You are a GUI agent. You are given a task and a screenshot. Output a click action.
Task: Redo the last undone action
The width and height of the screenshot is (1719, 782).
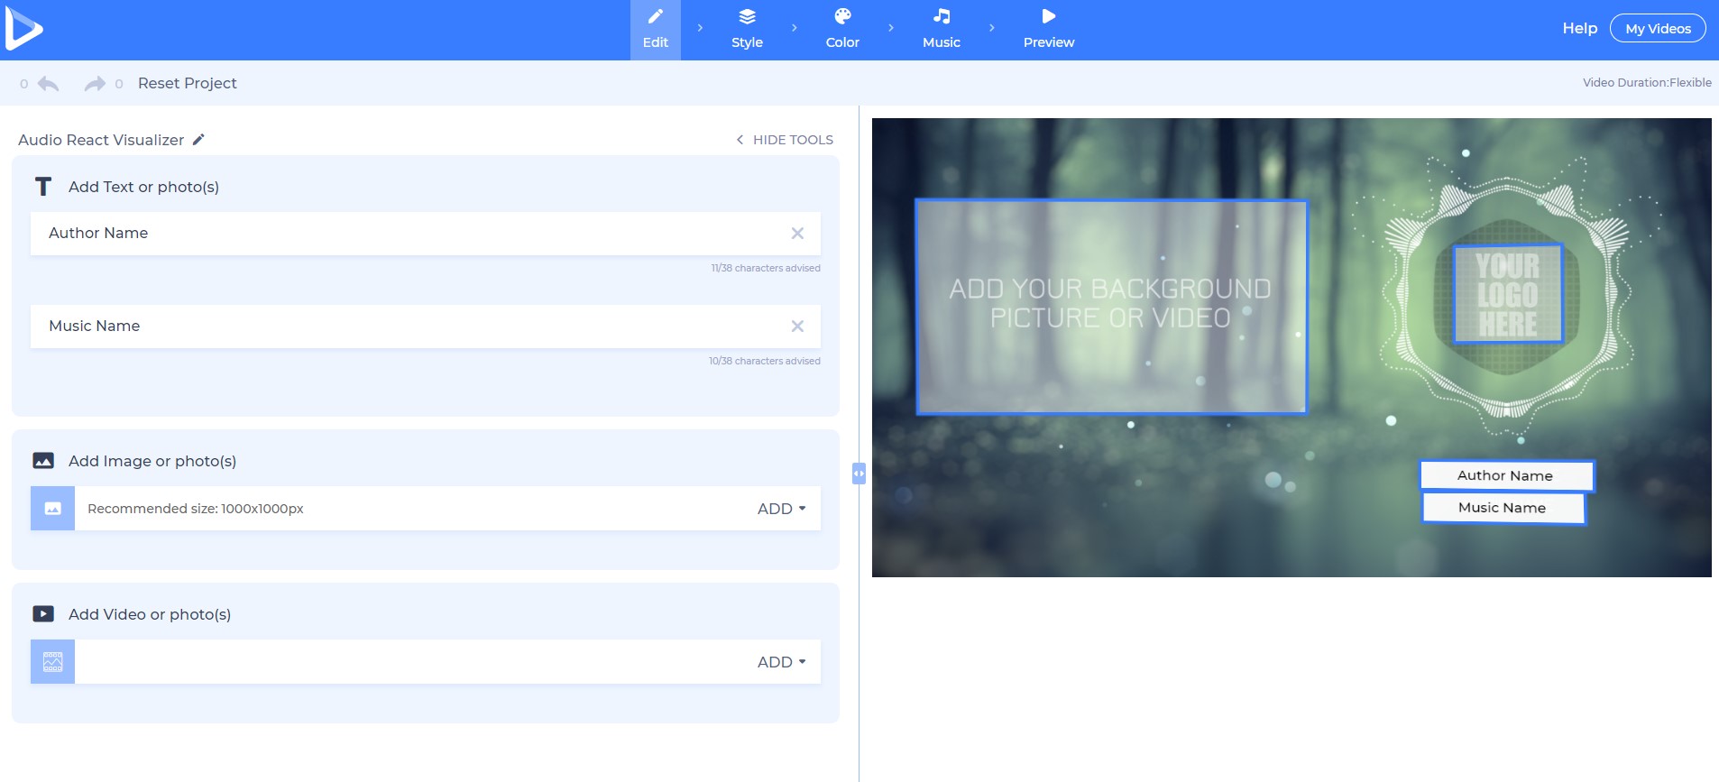95,83
